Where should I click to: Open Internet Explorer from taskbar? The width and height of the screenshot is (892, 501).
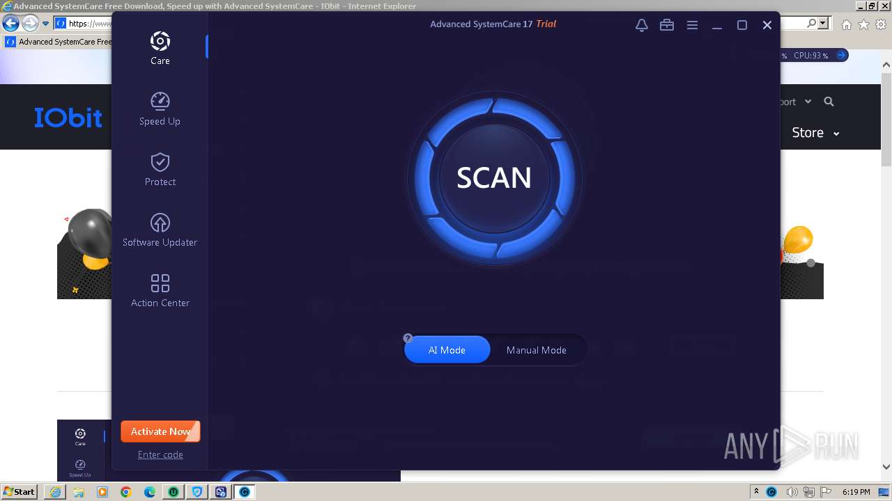55,492
